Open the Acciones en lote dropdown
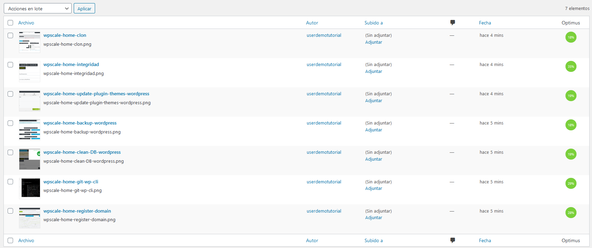 pyautogui.click(x=38, y=9)
